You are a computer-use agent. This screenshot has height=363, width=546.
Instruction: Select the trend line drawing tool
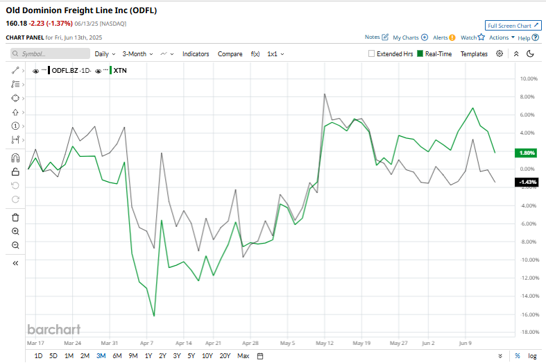coord(15,70)
